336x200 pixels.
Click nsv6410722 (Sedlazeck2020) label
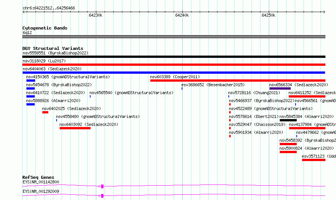(55, 93)
